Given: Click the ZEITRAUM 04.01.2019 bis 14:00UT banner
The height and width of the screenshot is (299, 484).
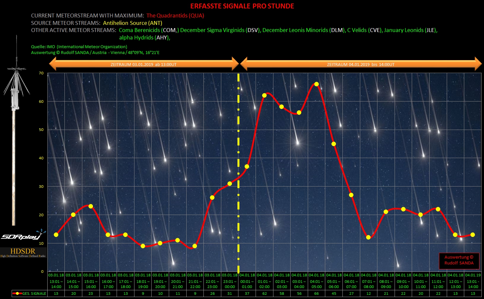Looking at the screenshot, I should pyautogui.click(x=361, y=64).
